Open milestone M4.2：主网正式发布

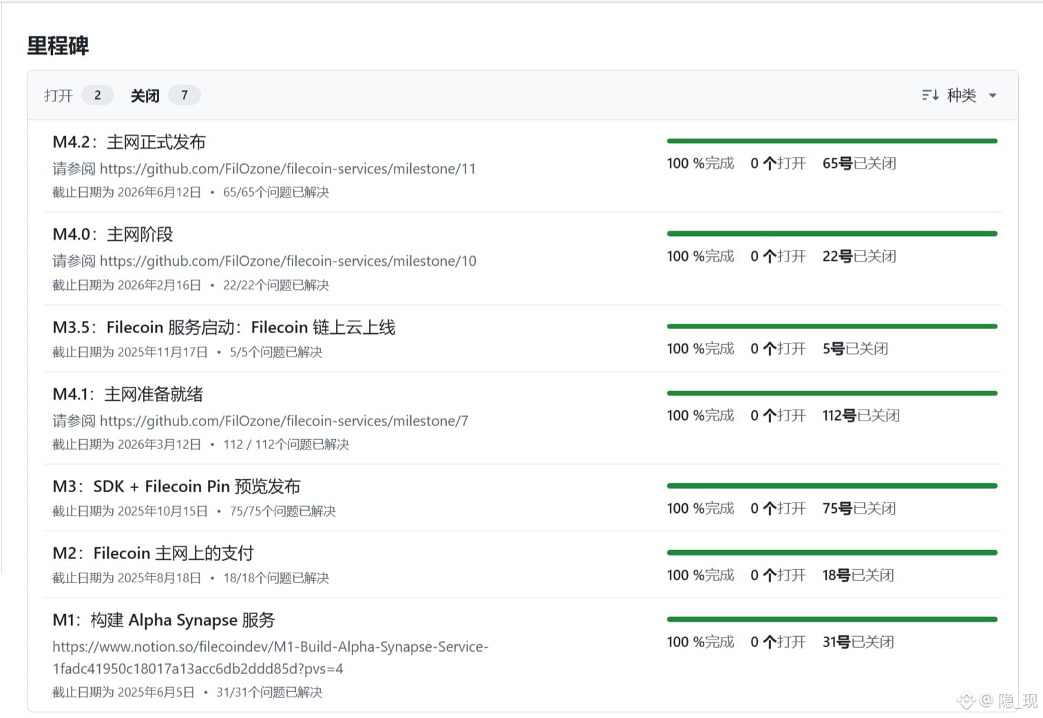(129, 142)
